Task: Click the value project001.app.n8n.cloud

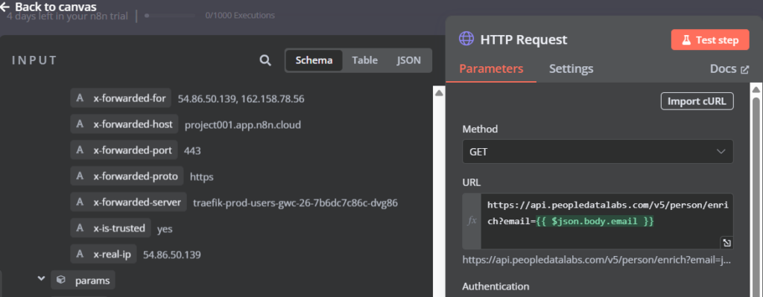Action: point(243,125)
